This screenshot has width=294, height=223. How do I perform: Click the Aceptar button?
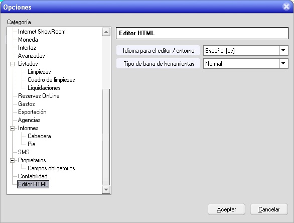[226, 209]
